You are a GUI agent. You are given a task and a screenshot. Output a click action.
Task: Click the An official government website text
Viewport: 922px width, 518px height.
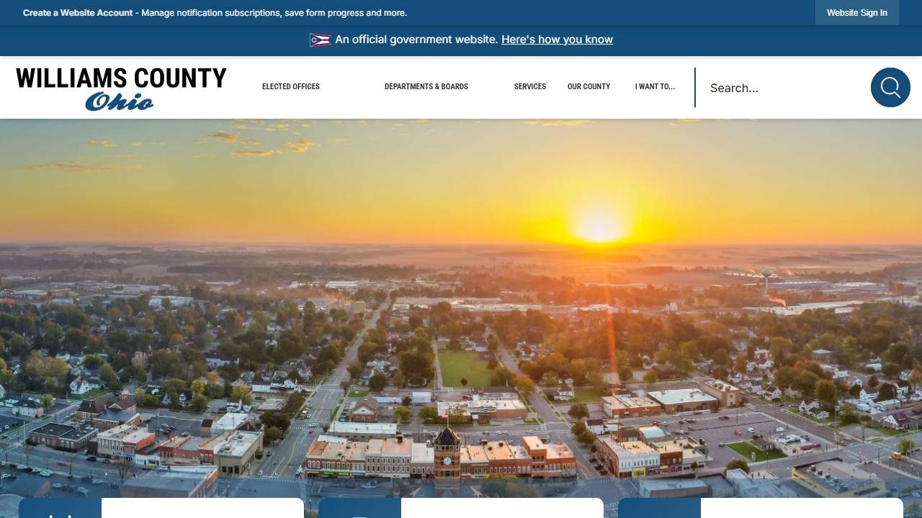click(416, 40)
